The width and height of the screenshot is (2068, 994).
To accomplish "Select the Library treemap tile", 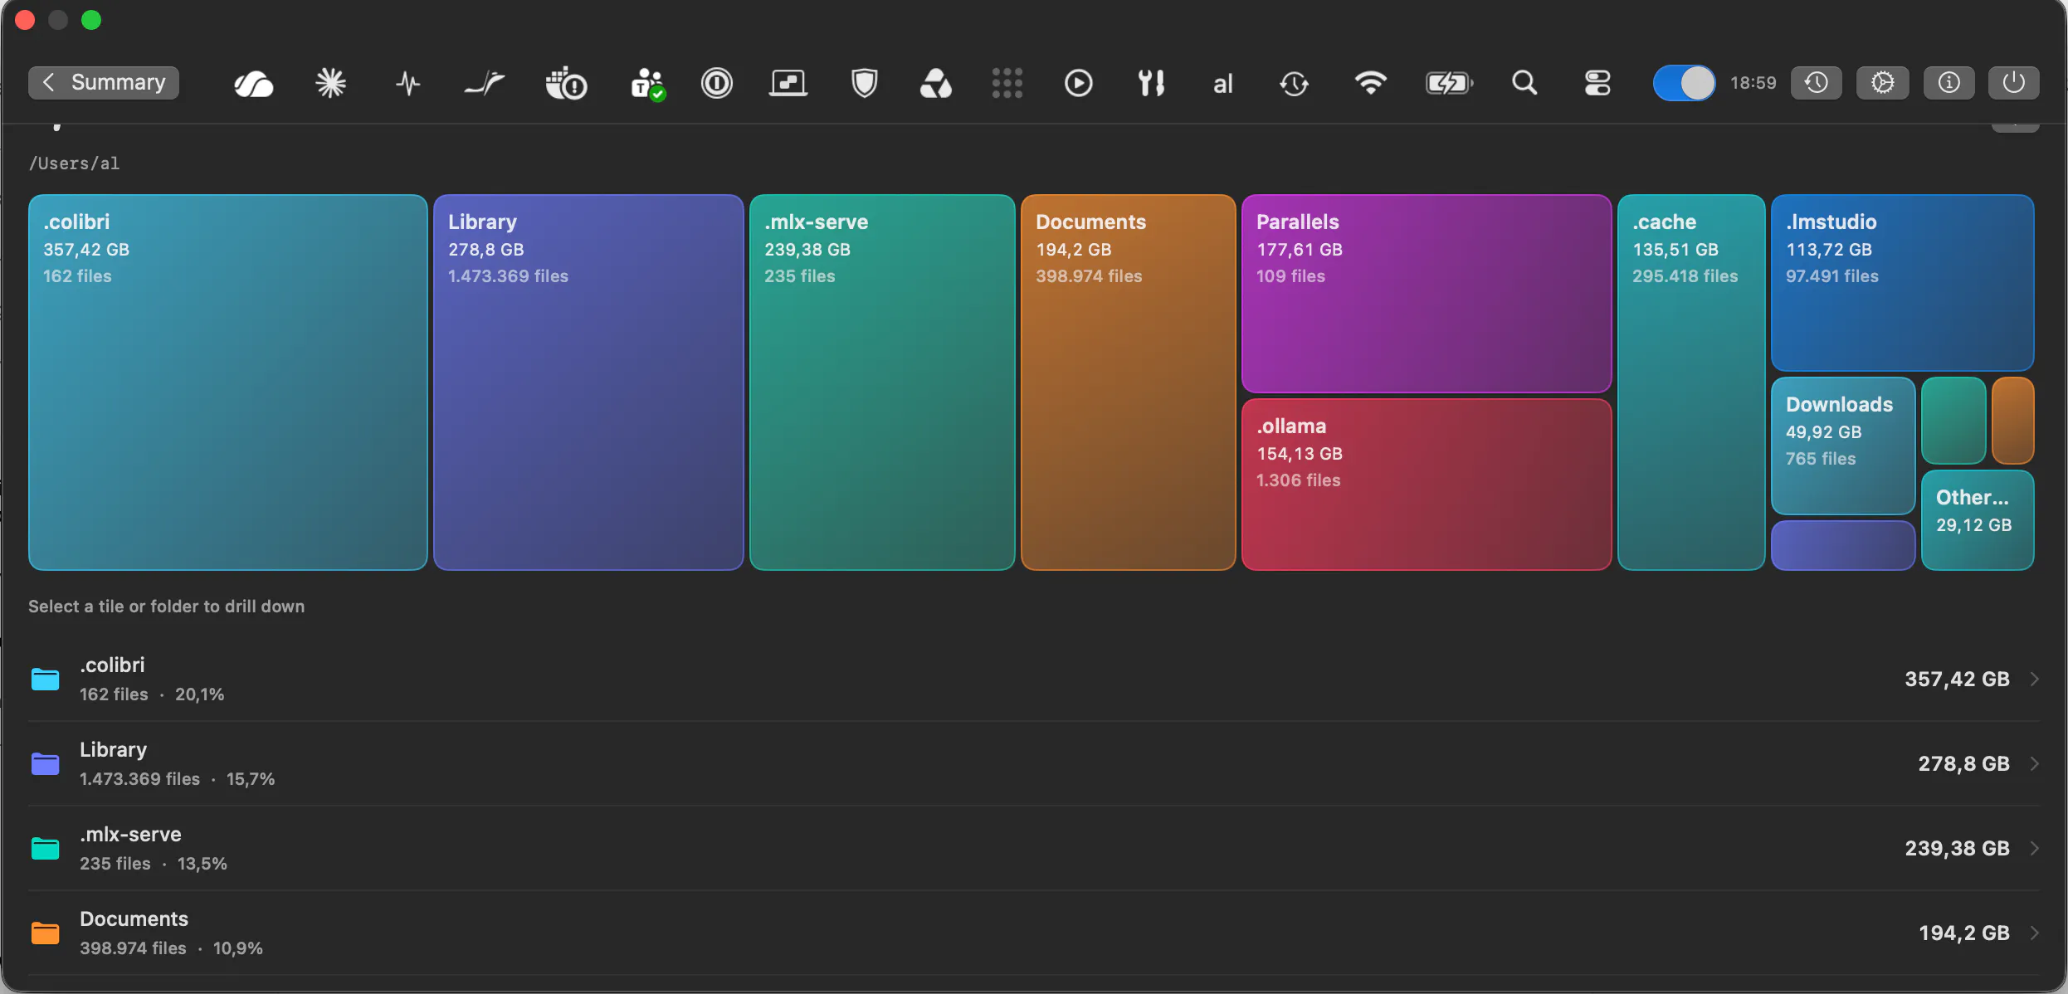I will tap(588, 382).
